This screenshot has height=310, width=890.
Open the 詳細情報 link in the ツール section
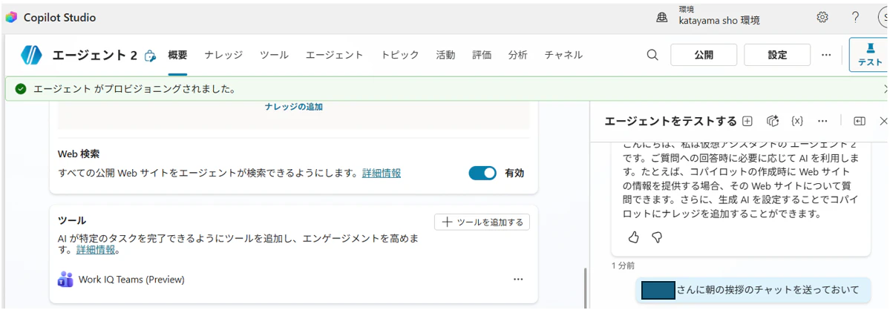click(96, 250)
